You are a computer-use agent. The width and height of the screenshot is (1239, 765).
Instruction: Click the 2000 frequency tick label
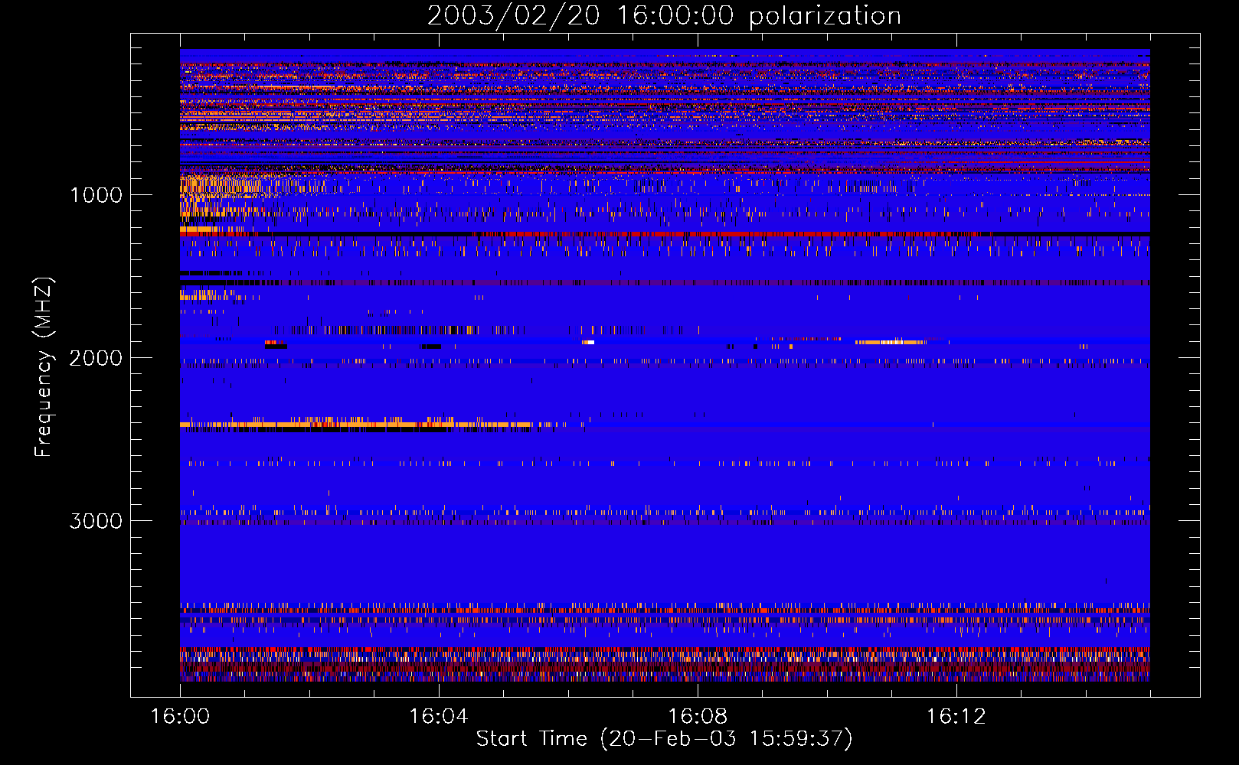point(96,358)
